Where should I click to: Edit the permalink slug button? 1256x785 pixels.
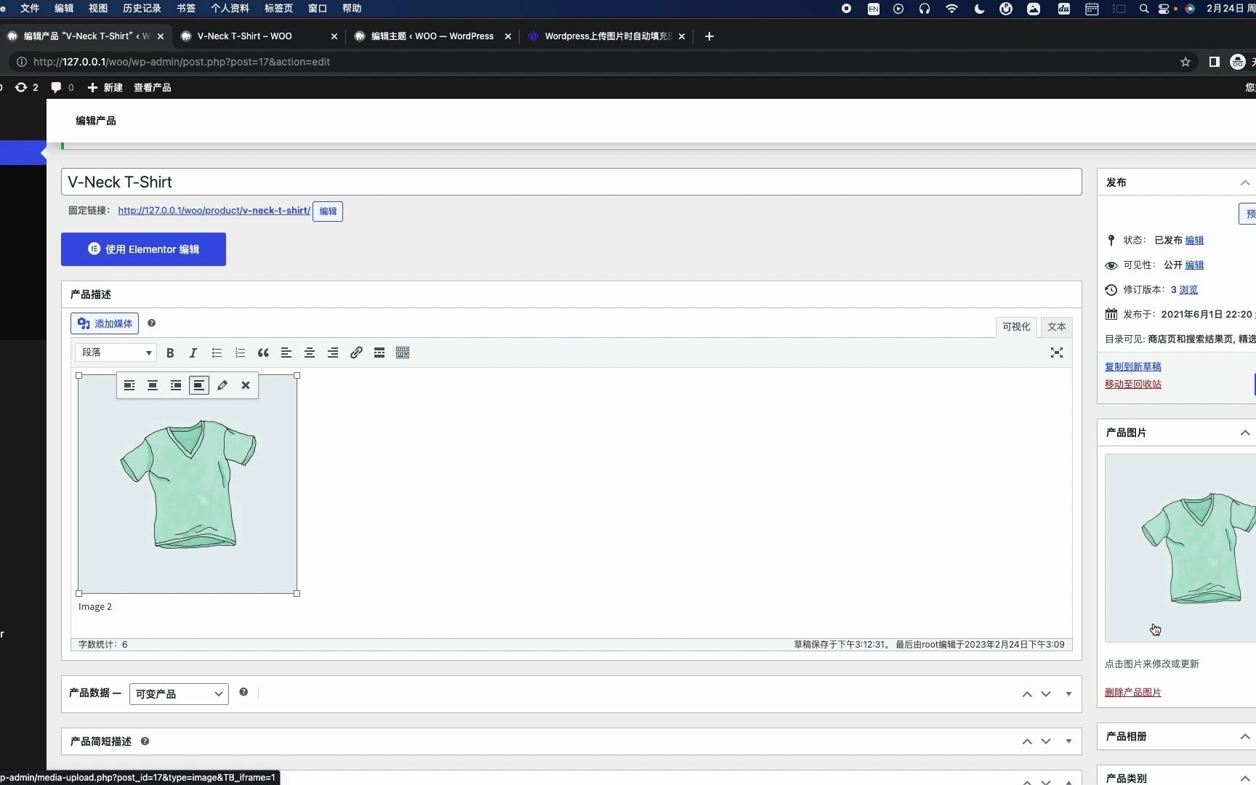(x=328, y=212)
